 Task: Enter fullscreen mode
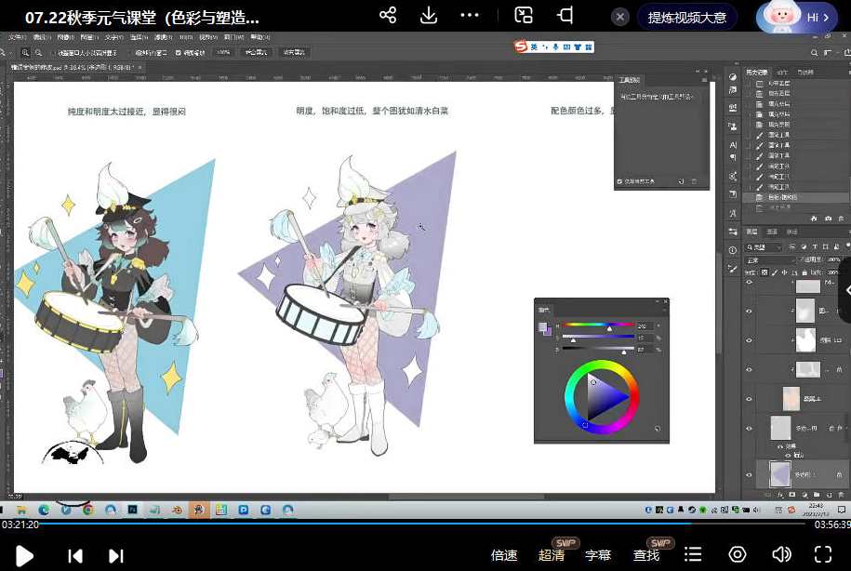tap(822, 554)
